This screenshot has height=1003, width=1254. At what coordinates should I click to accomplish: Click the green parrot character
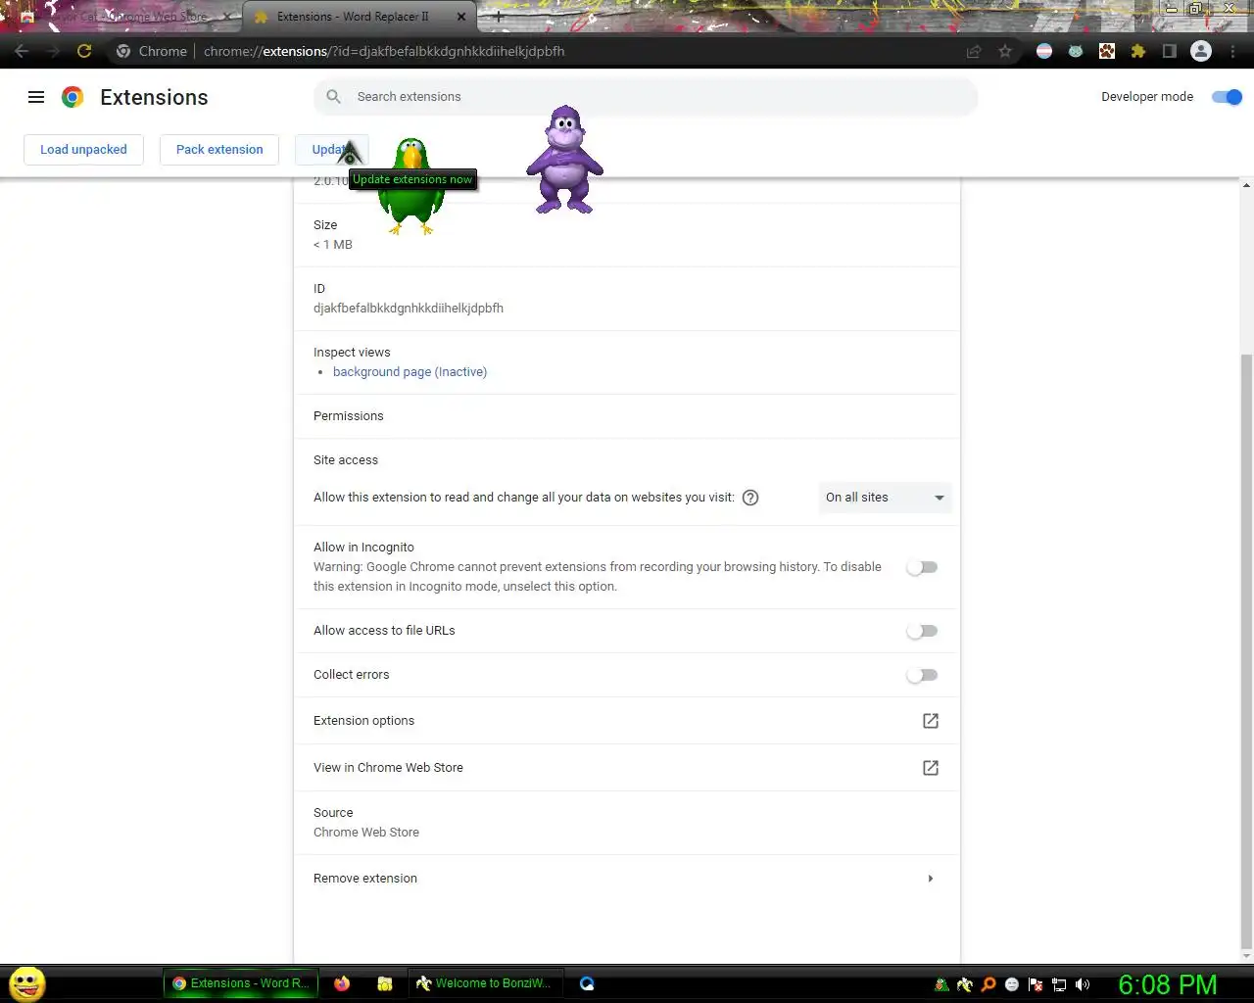click(411, 186)
